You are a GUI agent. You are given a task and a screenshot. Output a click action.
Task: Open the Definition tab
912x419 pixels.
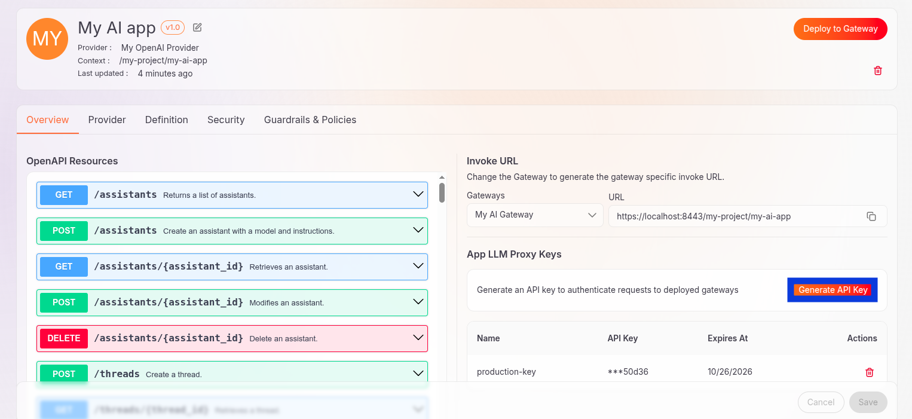pos(167,120)
